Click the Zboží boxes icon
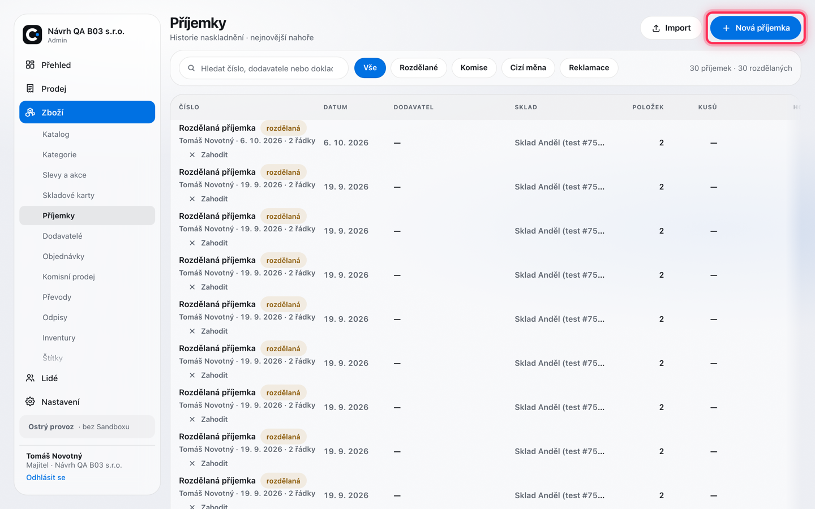This screenshot has width=815, height=509. pyautogui.click(x=30, y=113)
